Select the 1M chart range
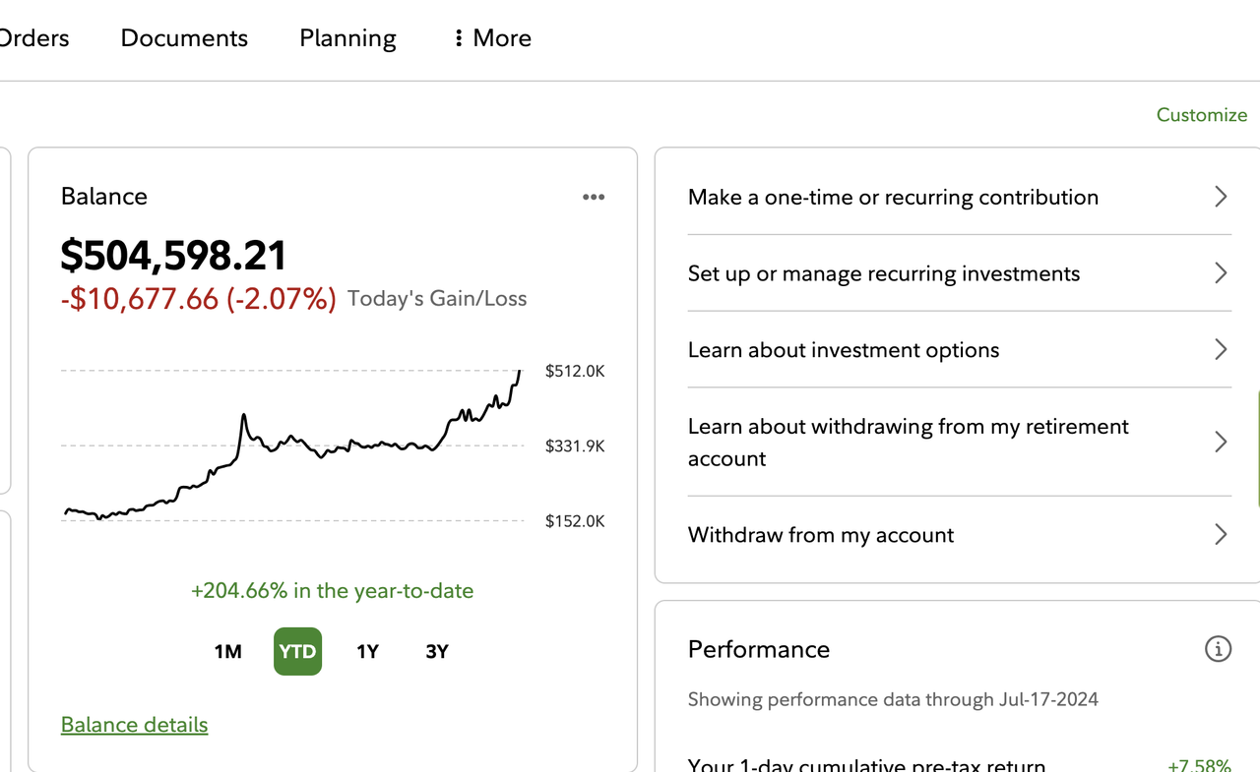Screen dimensions: 1260x772 coord(227,651)
